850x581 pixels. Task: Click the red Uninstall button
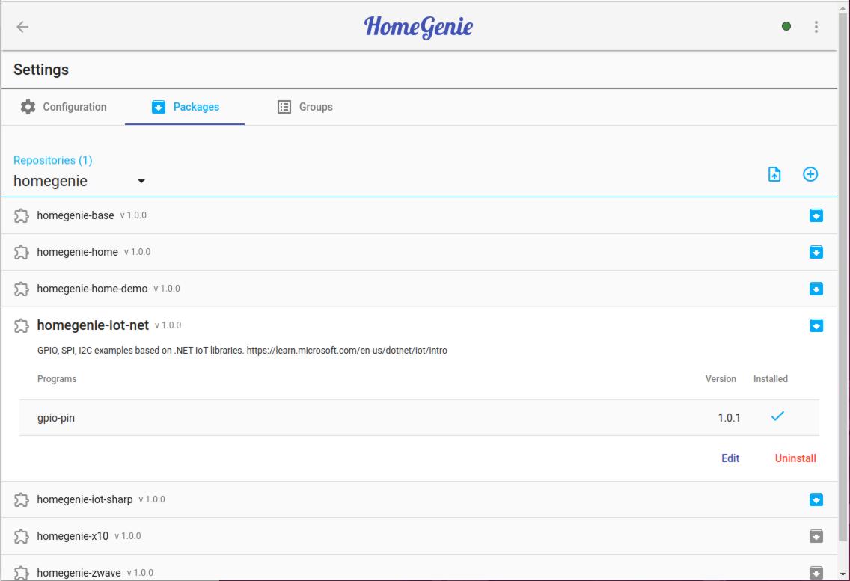pyautogui.click(x=795, y=458)
